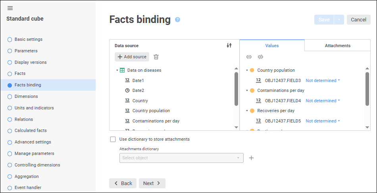This screenshot has height=193, width=377.
Task: Click the Values list vertical scrollbar
Action: coord(367,89)
